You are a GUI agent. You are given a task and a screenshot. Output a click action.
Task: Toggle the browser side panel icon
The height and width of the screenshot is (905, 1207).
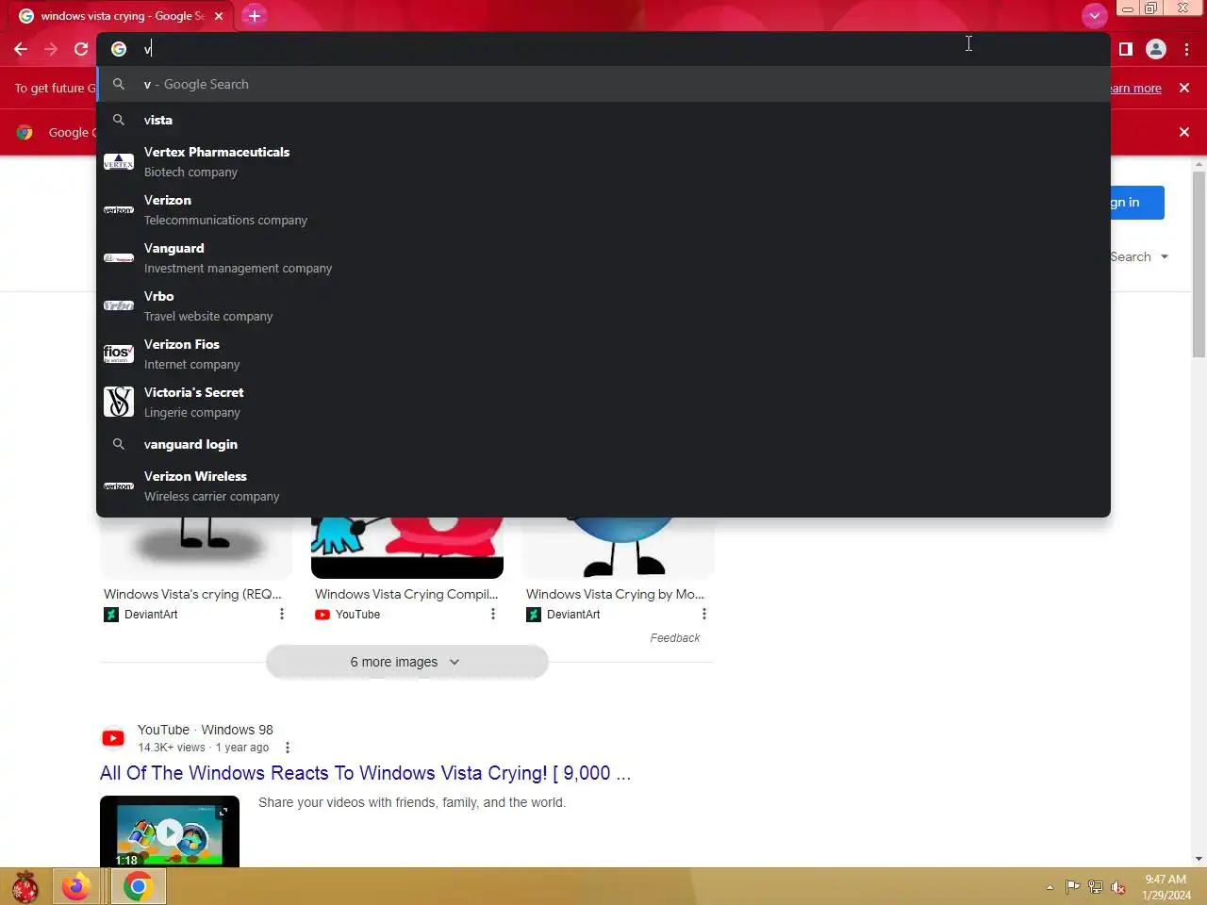1126,49
